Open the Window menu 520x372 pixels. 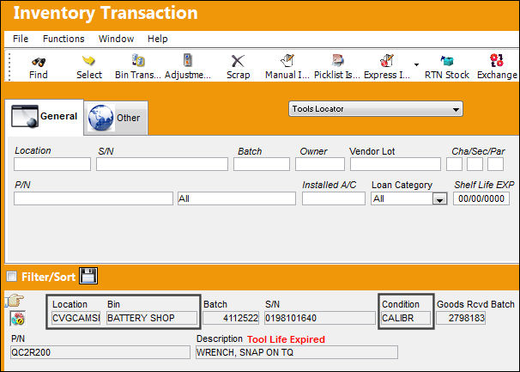coord(116,39)
